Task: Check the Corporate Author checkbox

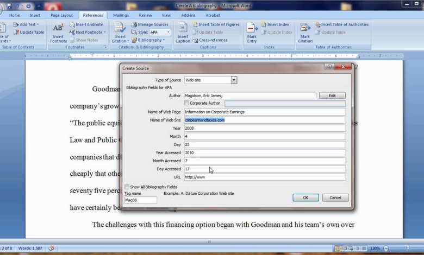Action: pyautogui.click(x=186, y=103)
